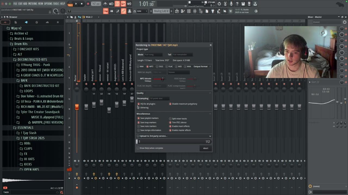Open the Mixer view icon

click(x=195, y=11)
